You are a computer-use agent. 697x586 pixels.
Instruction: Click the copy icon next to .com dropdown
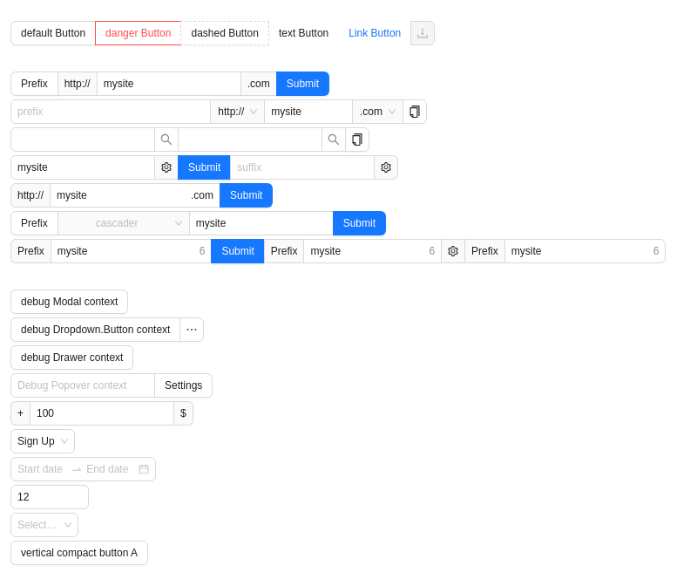pos(415,112)
